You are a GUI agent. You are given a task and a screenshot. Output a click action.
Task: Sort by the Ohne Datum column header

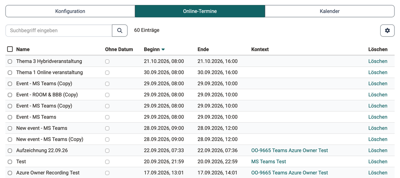tap(119, 49)
